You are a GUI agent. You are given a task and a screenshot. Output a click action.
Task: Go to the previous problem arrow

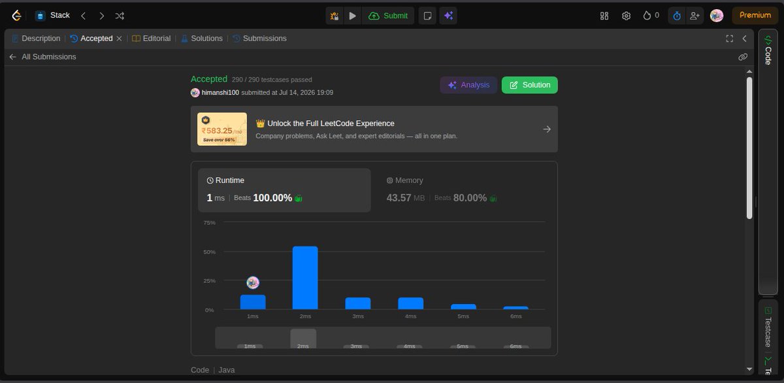pos(83,15)
